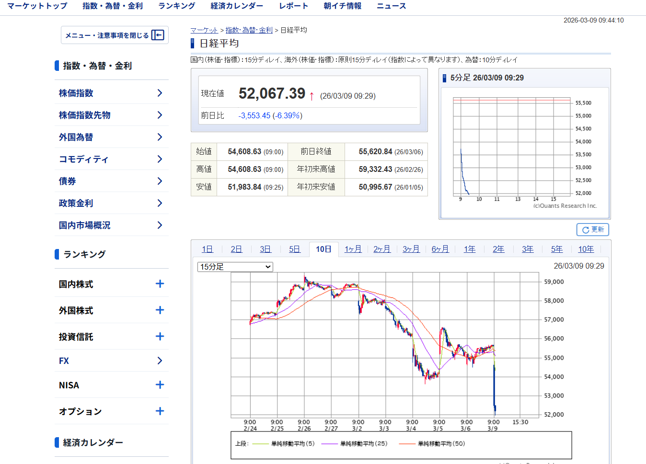Click the chevron arrow next to 国内市場概況
The image size is (646, 464).
[160, 225]
